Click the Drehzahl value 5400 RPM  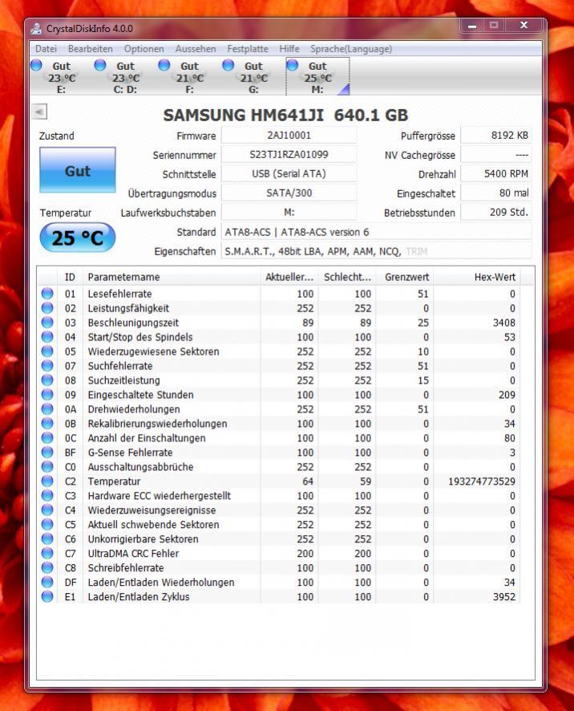(x=496, y=173)
